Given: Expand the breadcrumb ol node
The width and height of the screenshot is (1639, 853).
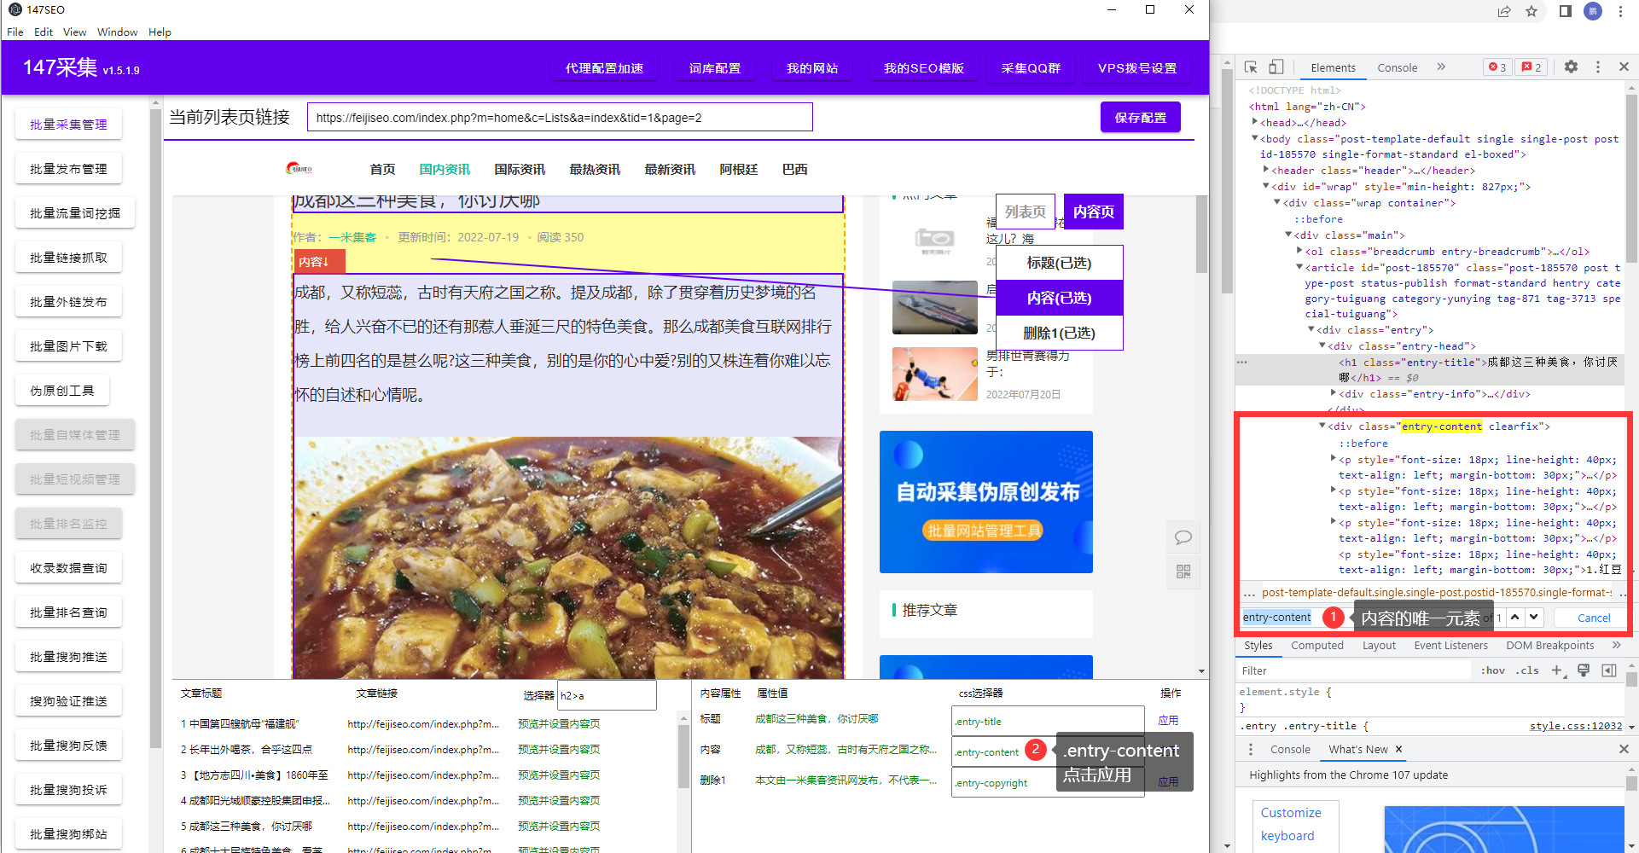Looking at the screenshot, I should click(1299, 251).
